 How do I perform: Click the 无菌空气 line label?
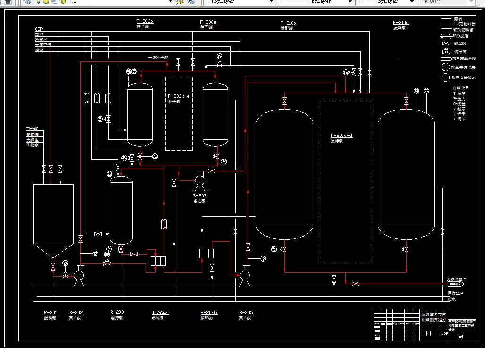click(x=43, y=44)
